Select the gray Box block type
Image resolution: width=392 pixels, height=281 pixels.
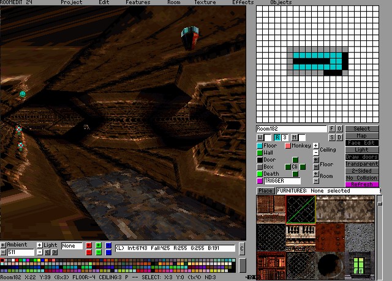(x=260, y=167)
